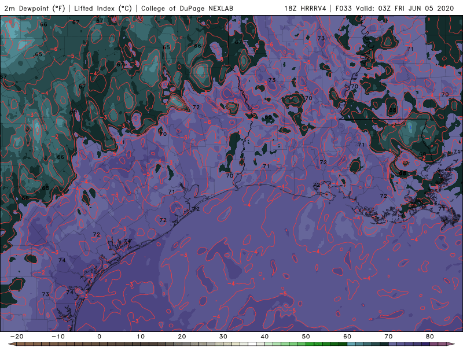Click the 30 label on the color scale

[x=223, y=337]
